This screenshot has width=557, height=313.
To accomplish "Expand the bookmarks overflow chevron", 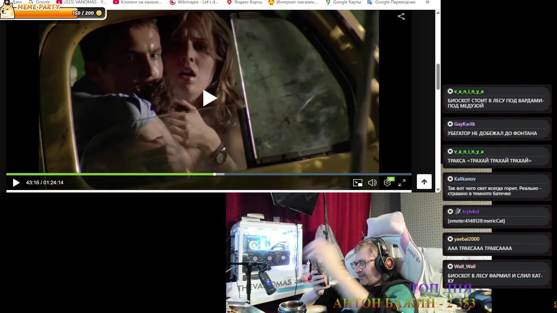I will [x=427, y=2].
